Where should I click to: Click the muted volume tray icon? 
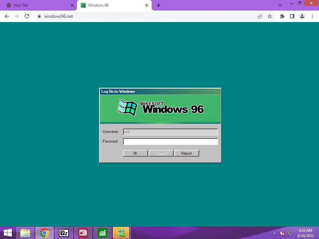tap(282, 233)
